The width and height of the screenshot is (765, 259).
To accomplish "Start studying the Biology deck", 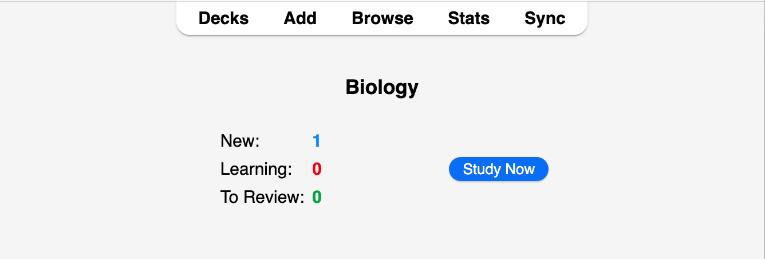I will (x=498, y=169).
